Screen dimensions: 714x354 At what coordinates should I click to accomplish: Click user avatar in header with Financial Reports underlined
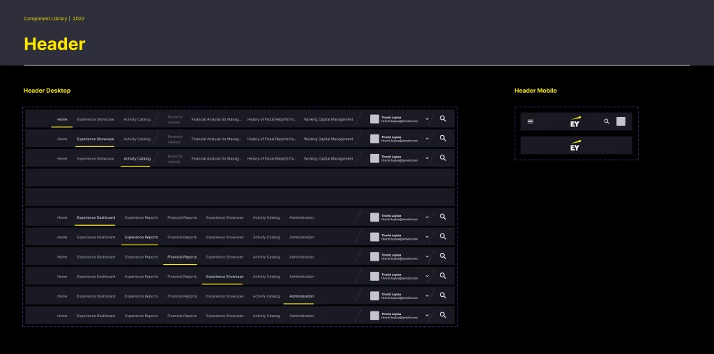(374, 256)
